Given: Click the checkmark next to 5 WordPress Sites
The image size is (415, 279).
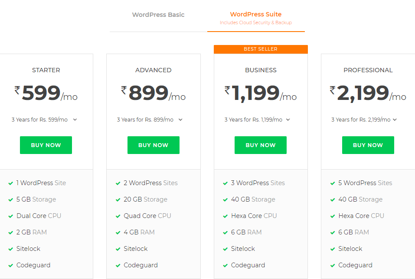Looking at the screenshot, I should pos(333,183).
